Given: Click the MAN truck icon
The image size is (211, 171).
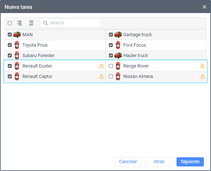Looking at the screenshot, I should [17, 35].
